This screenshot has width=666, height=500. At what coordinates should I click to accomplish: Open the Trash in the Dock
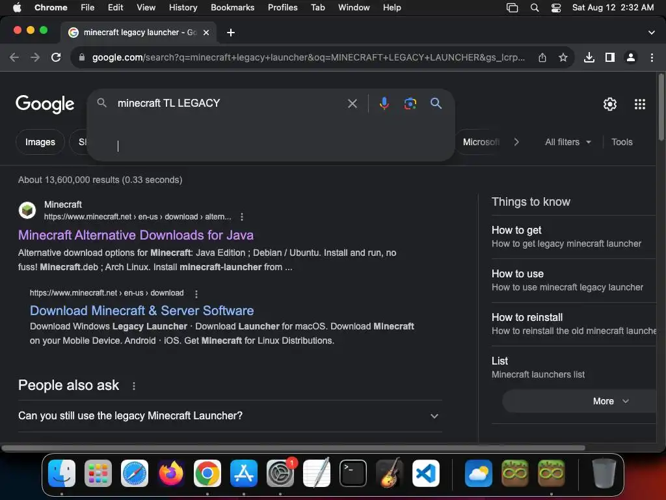pyautogui.click(x=604, y=473)
